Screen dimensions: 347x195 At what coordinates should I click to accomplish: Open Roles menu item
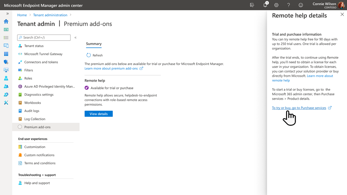28,78
